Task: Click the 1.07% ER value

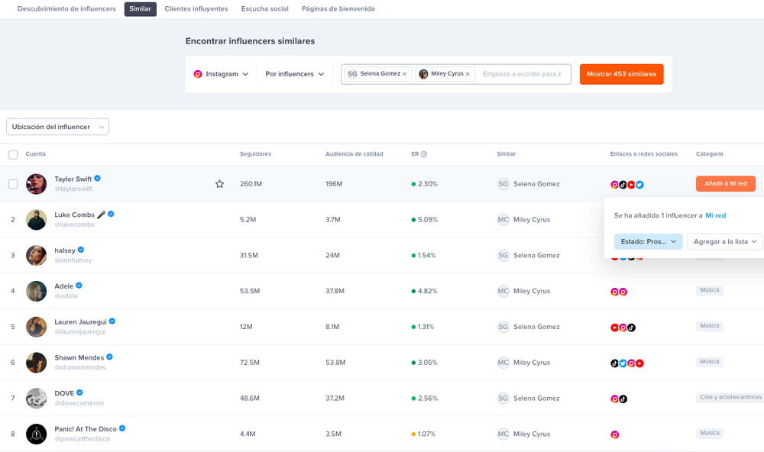Action: coord(426,434)
